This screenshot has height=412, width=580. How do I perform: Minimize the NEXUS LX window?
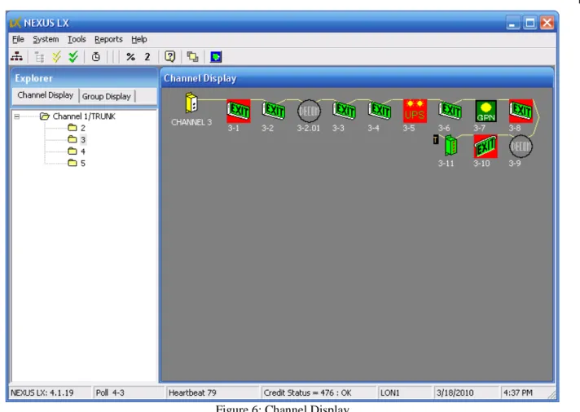[x=512, y=23]
